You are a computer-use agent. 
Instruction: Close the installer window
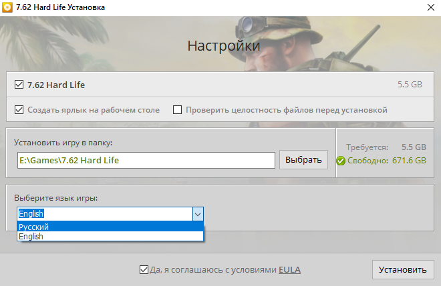430,7
